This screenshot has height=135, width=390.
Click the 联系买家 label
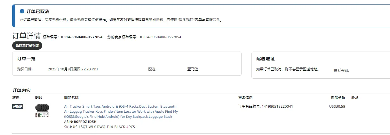pyautogui.click(x=341, y=70)
